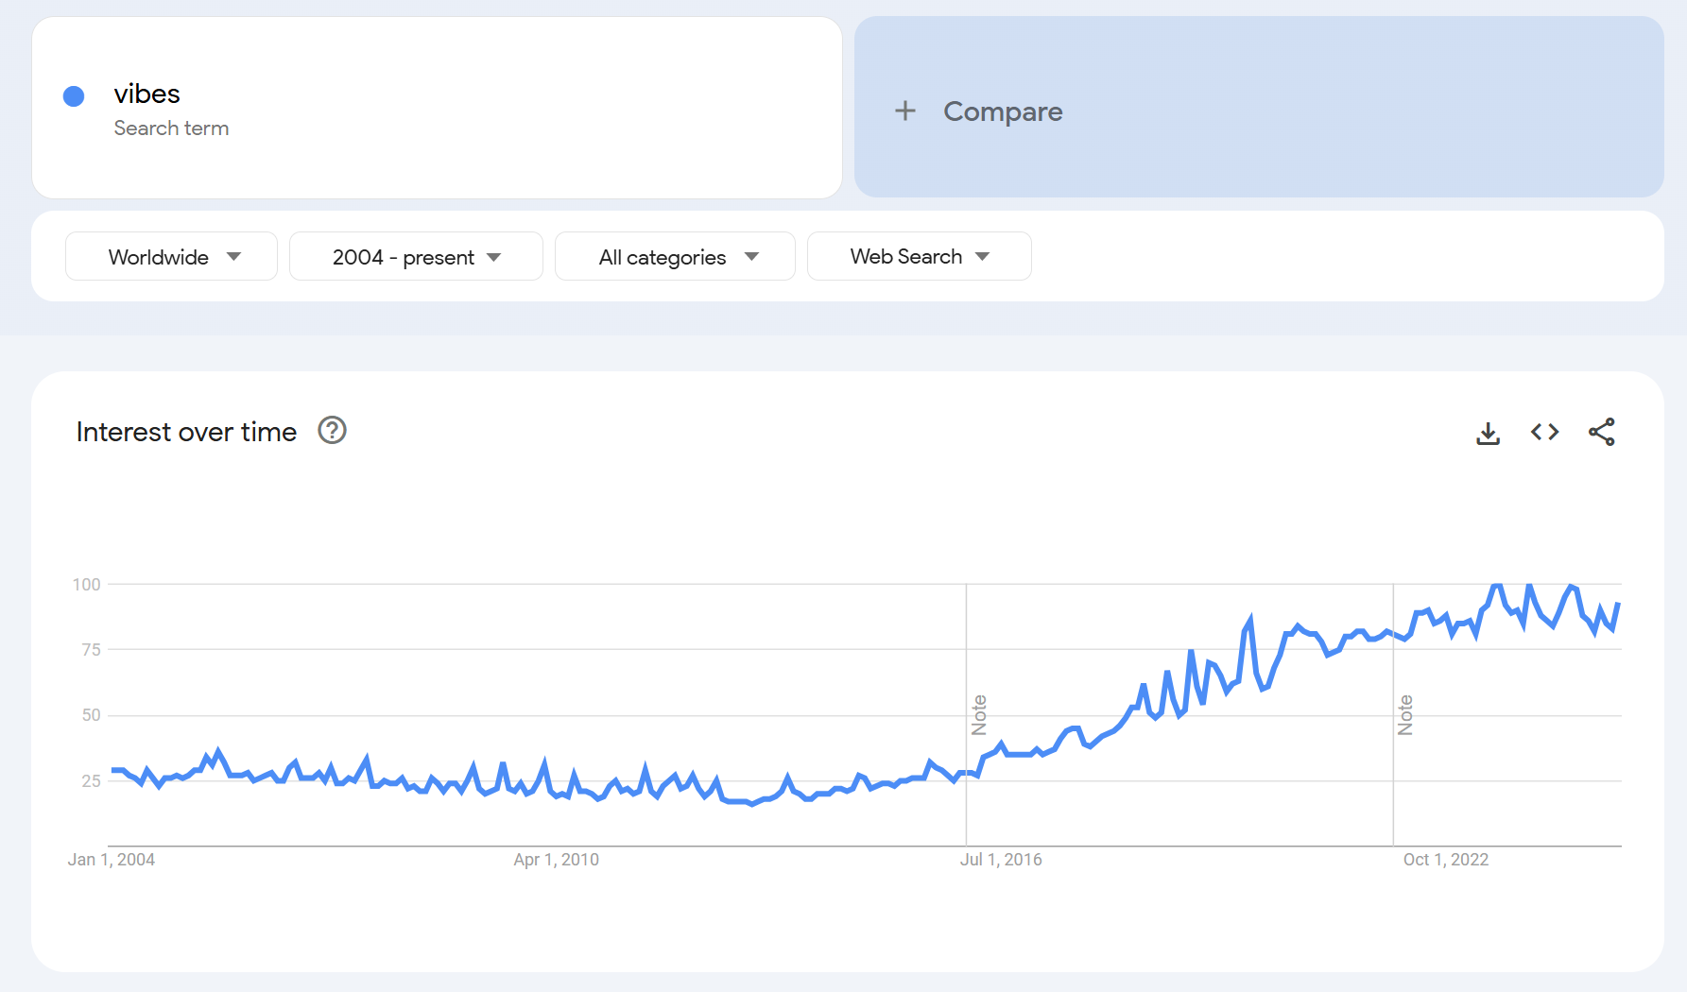Click the Compare text to add a term
This screenshot has height=992, width=1687.
tap(1003, 111)
